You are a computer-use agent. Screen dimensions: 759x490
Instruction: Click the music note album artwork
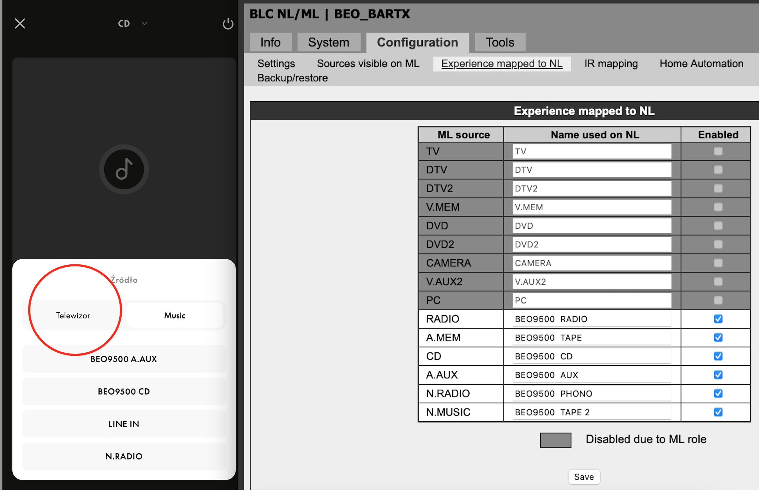point(124,169)
